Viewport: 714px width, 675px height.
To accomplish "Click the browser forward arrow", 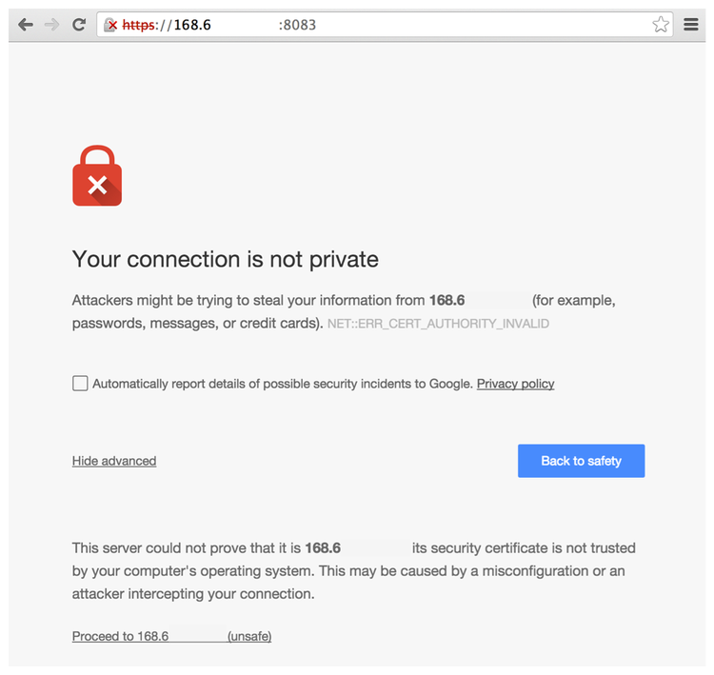I will (52, 25).
